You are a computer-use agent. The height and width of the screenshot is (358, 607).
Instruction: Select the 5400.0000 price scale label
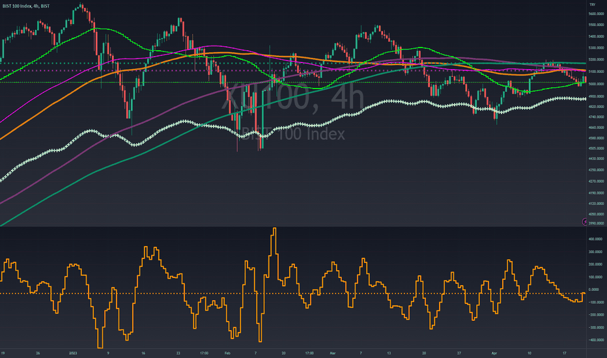596,36
